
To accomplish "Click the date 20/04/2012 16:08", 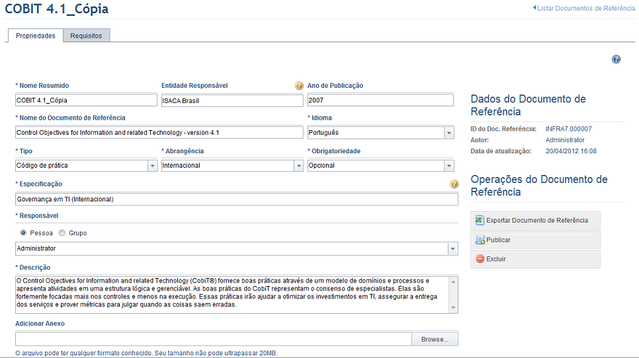I will click(x=571, y=151).
